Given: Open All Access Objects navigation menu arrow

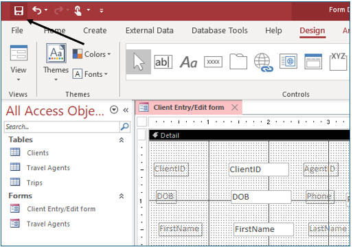Looking at the screenshot, I should click(114, 110).
